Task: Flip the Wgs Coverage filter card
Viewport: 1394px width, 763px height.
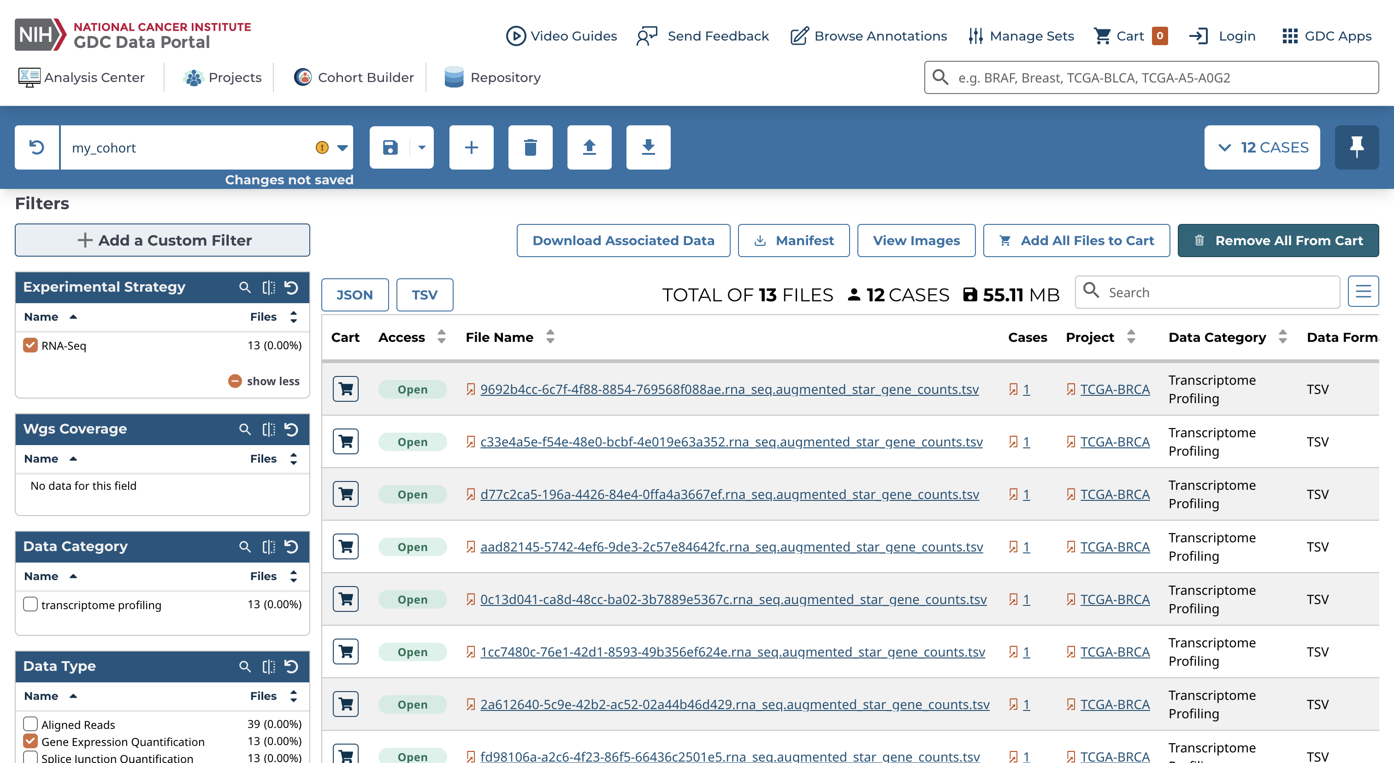Action: (268, 429)
